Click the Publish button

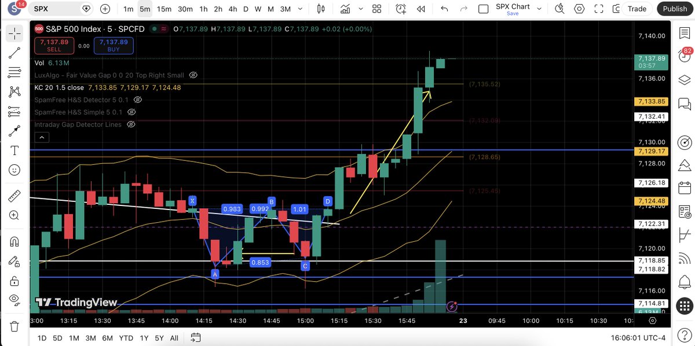(x=675, y=9)
